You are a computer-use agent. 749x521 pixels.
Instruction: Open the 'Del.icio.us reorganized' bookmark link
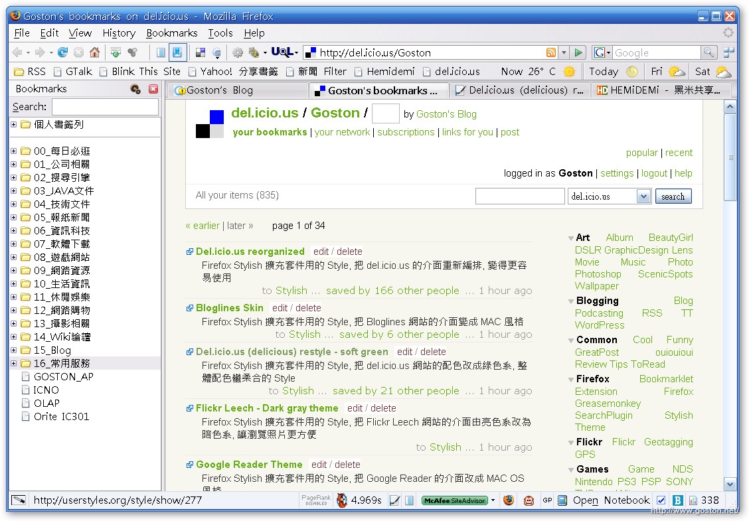tap(250, 251)
